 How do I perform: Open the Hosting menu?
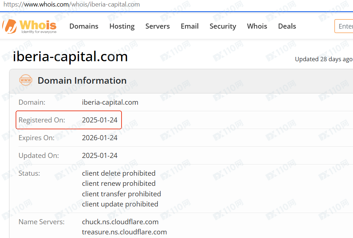[122, 26]
